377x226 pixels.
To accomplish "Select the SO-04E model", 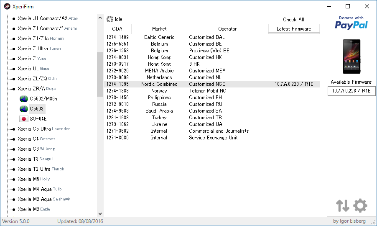I will tap(38, 119).
